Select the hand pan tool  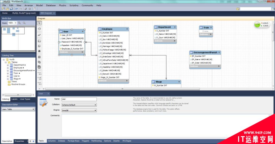(x=39, y=29)
